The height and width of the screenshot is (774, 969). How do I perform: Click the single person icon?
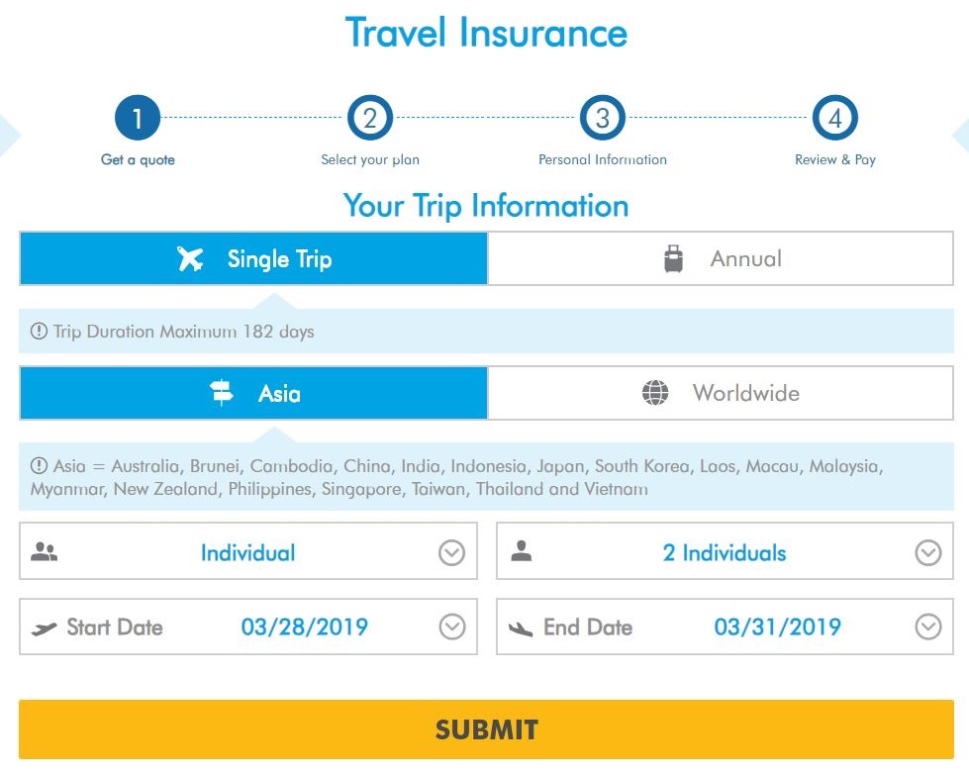click(x=522, y=552)
